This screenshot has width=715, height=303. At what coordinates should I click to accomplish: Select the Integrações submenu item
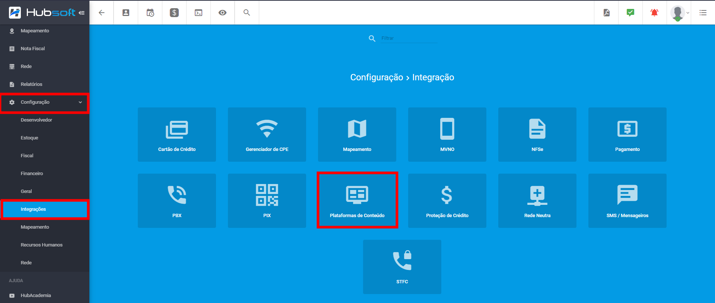(45, 209)
